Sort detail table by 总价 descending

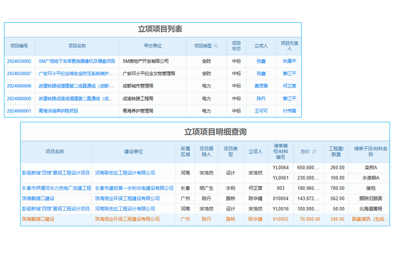tap(314, 151)
